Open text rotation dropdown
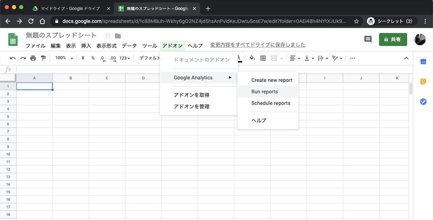The image size is (433, 220). click(337, 58)
